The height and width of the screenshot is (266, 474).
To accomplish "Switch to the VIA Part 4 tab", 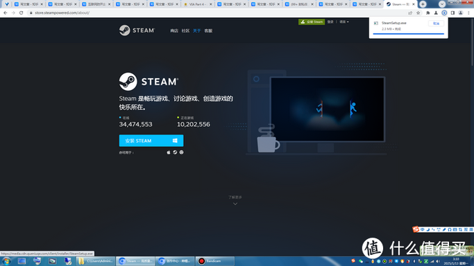I will click(198, 4).
